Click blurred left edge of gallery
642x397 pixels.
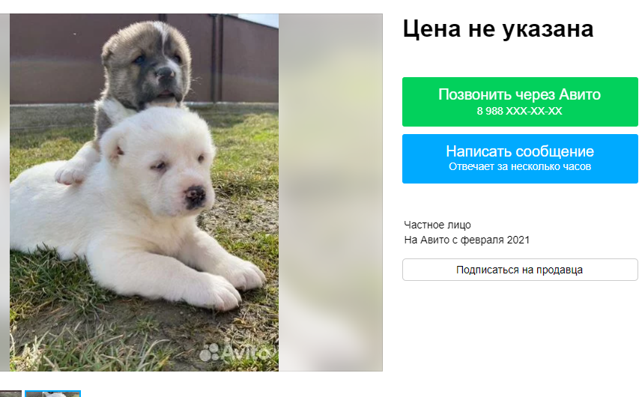[x=4, y=193]
